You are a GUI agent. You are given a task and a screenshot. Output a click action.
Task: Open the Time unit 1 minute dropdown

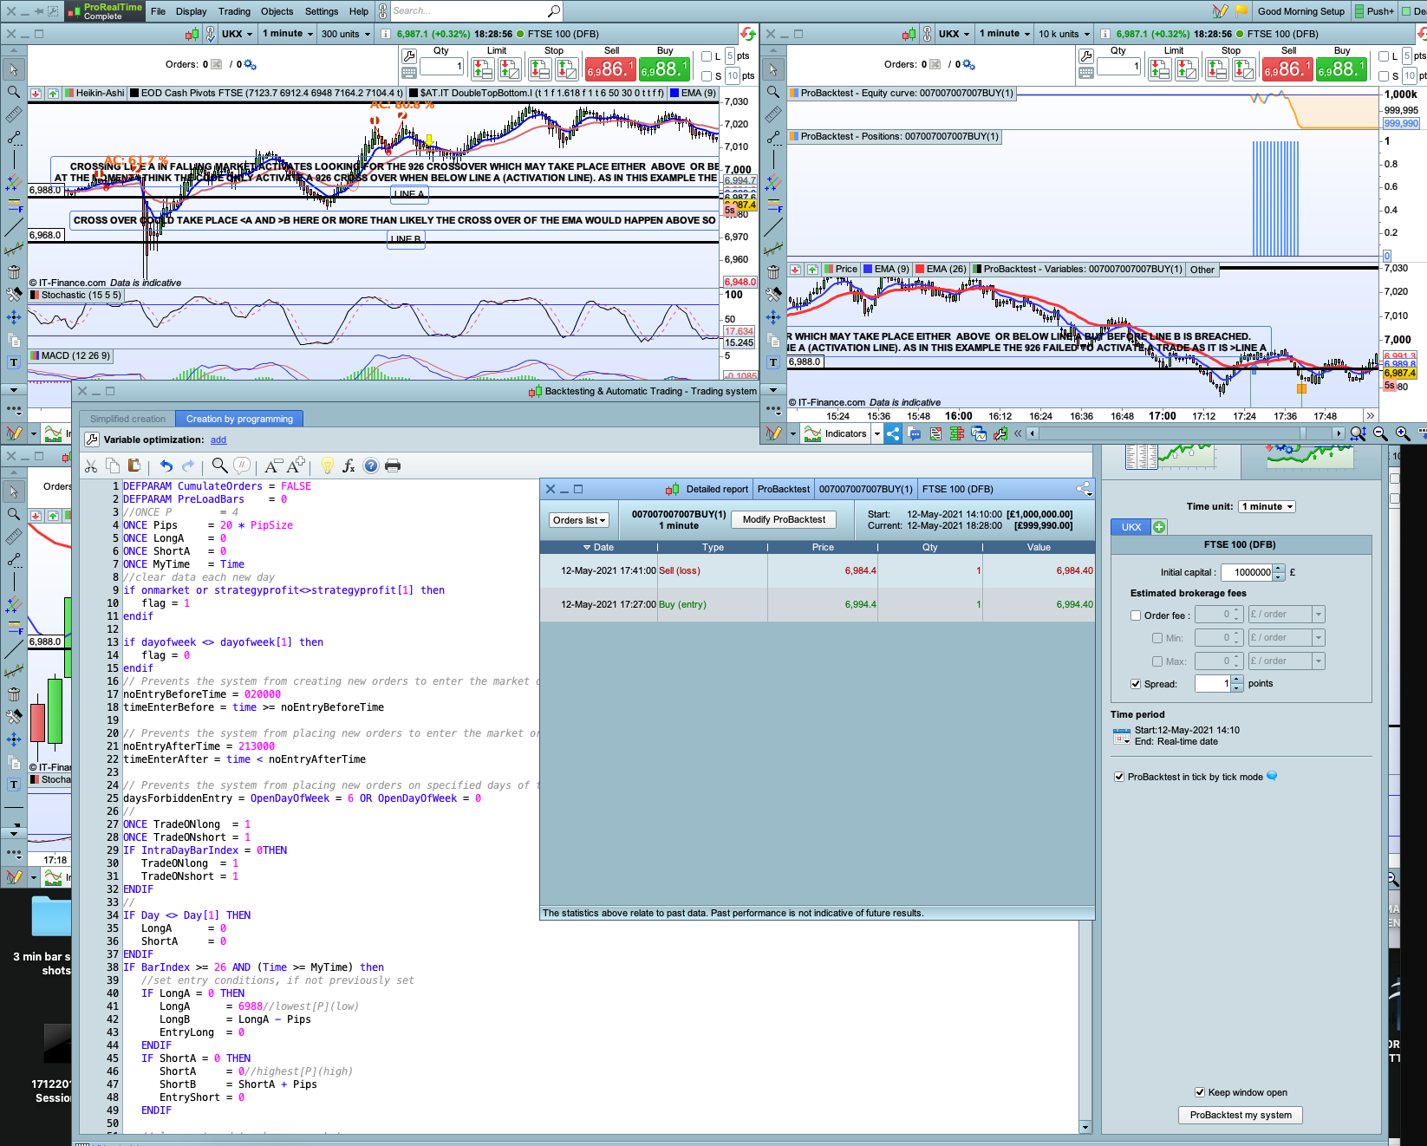pyautogui.click(x=1267, y=506)
